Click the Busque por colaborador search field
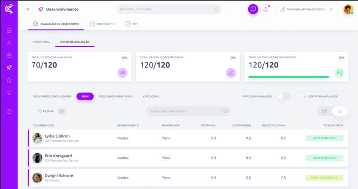The height and width of the screenshot is (189, 358). click(x=188, y=111)
